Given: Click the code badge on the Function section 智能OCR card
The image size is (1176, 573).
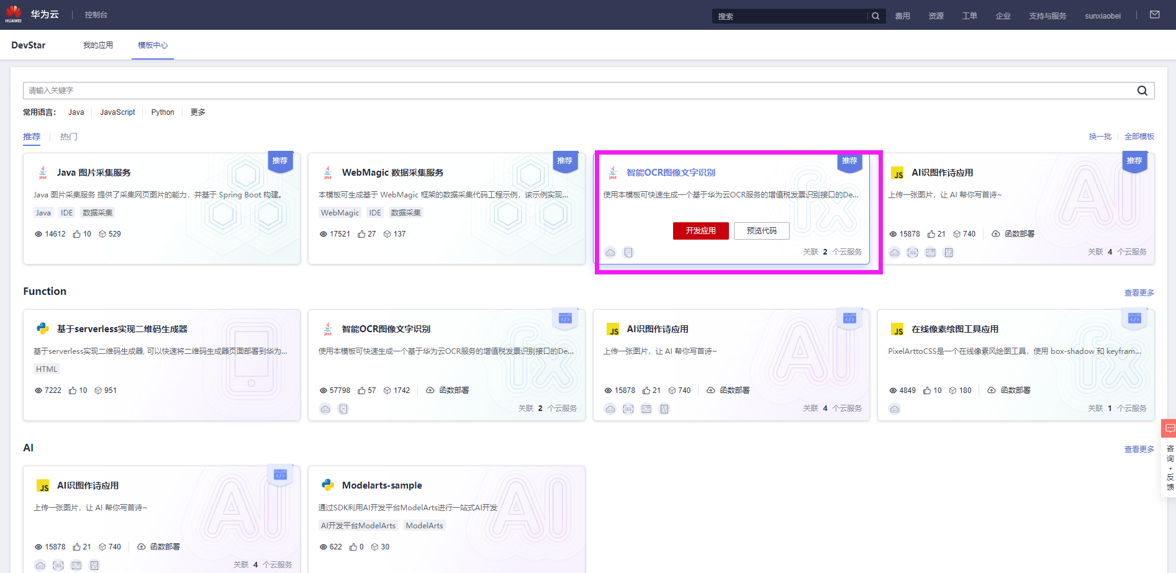Looking at the screenshot, I should click(565, 318).
